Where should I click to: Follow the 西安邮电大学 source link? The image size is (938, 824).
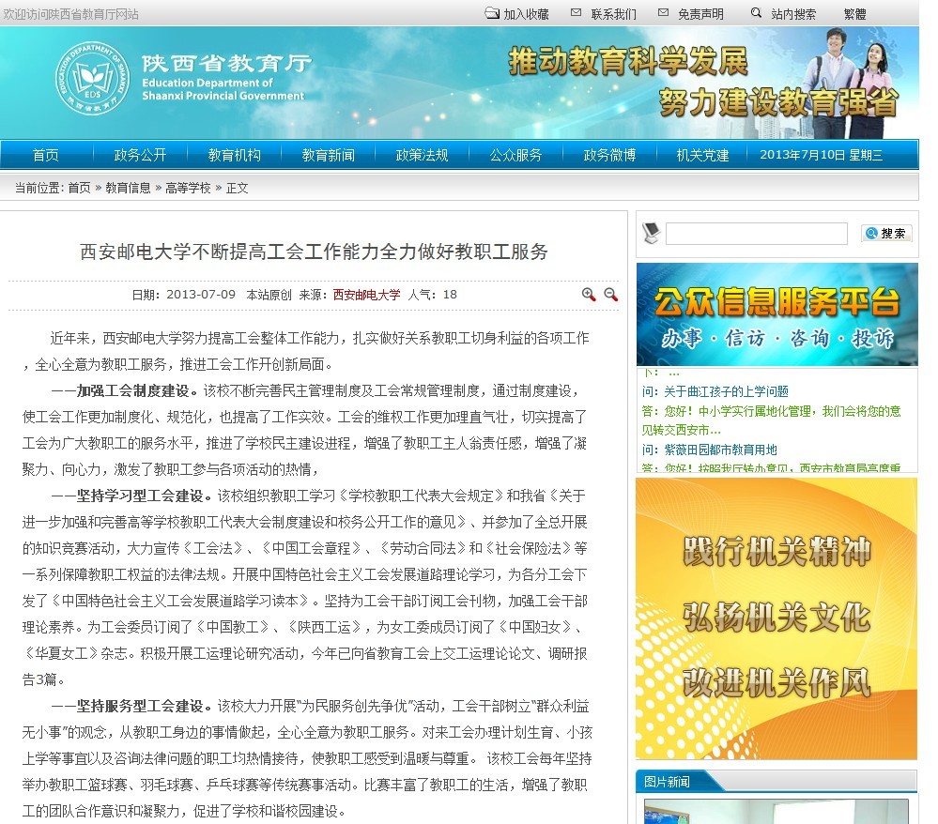click(x=366, y=295)
